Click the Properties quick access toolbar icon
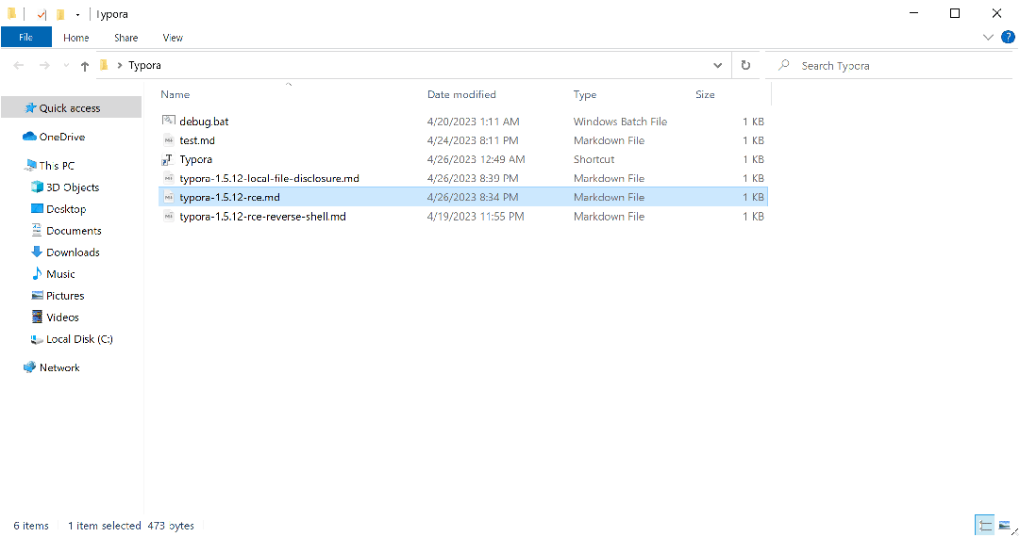The width and height of the screenshot is (1020, 537). (x=42, y=13)
